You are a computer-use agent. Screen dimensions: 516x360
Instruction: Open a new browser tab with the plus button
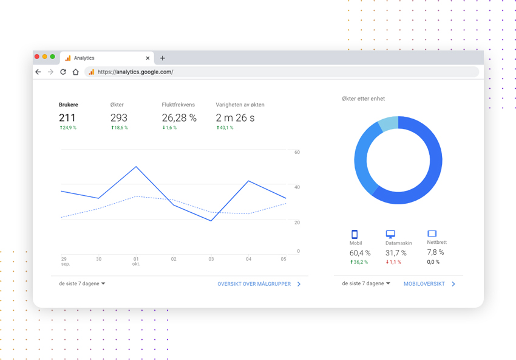(162, 58)
